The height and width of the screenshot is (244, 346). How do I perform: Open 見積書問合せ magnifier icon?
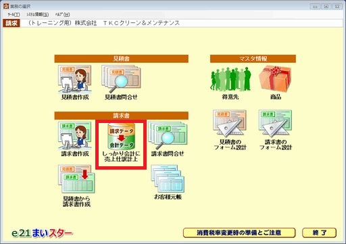[x=121, y=79]
